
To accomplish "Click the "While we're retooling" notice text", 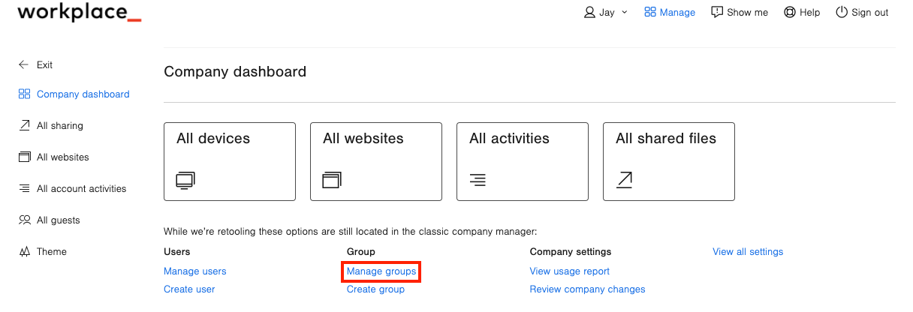I will click(x=351, y=232).
